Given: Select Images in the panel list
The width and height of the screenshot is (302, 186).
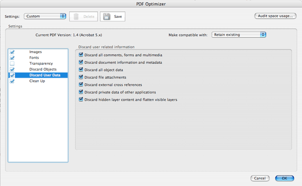Looking at the screenshot, I should pos(35,52).
